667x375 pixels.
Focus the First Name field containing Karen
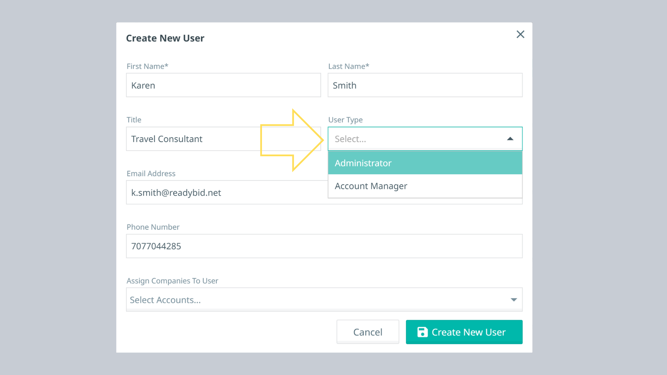click(x=223, y=85)
